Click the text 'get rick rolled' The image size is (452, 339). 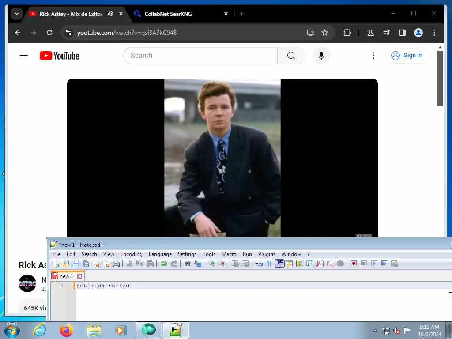tap(103, 286)
